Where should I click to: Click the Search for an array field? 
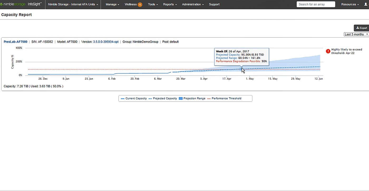tap(316, 4)
